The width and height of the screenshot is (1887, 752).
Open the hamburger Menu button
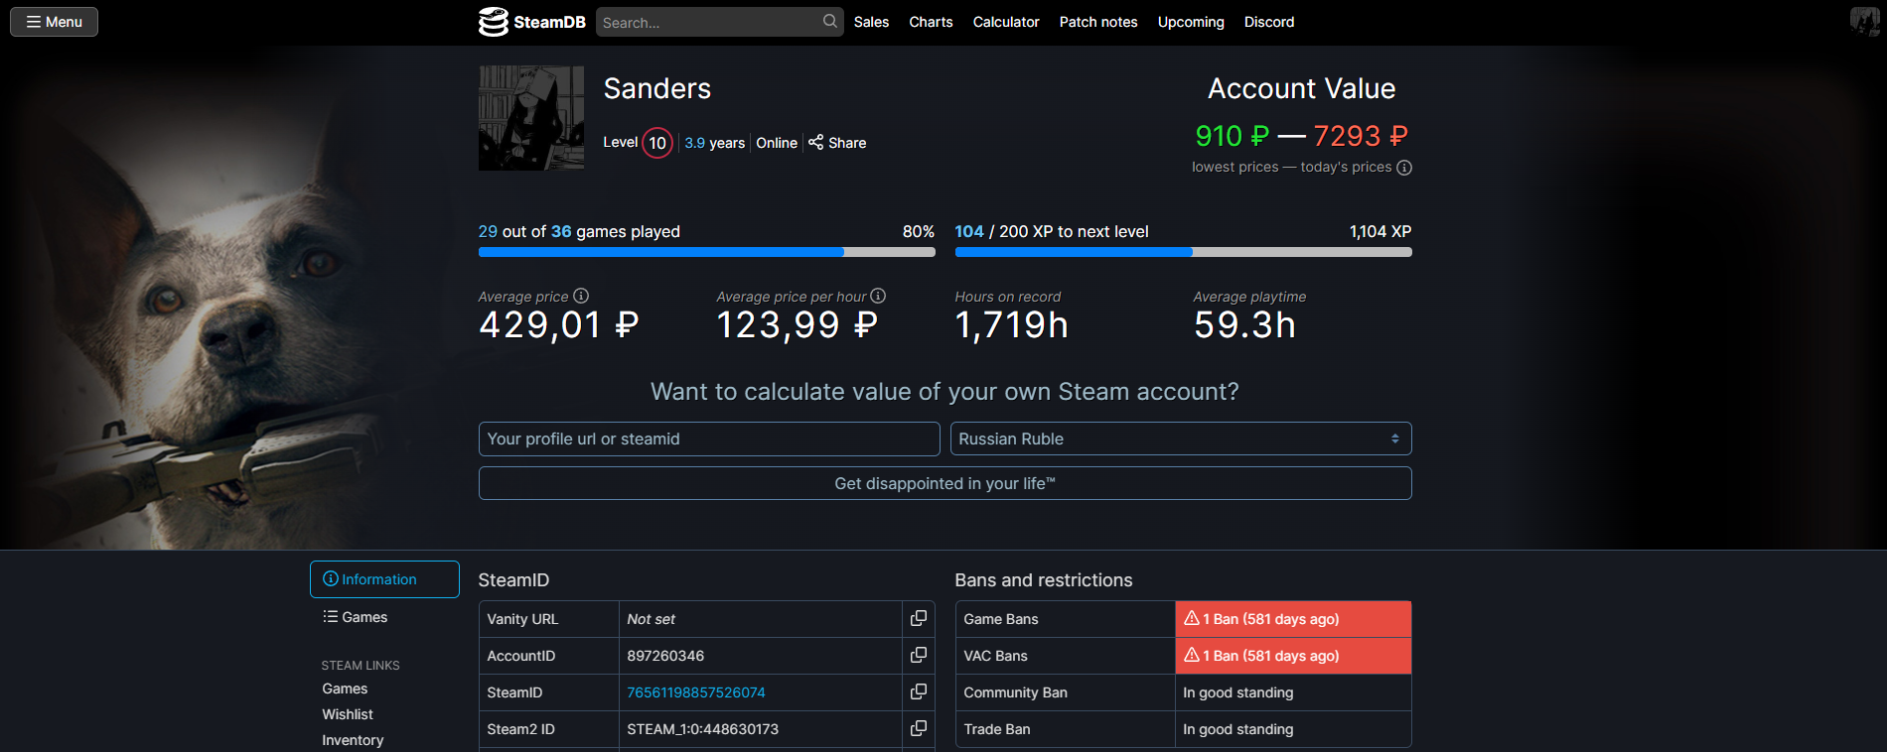pyautogui.click(x=54, y=22)
